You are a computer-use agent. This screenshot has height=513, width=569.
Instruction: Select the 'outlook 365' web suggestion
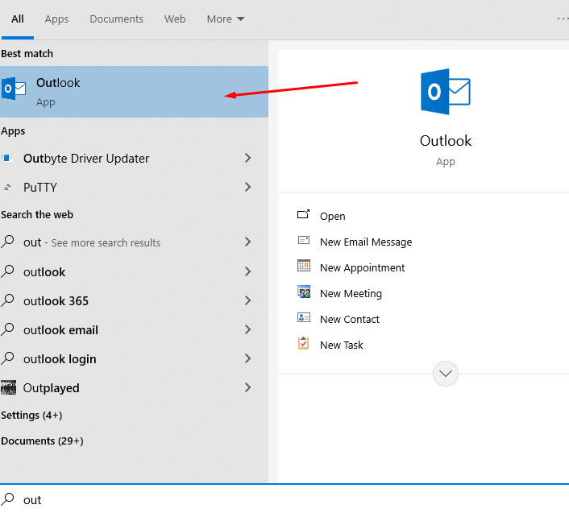pyautogui.click(x=134, y=300)
